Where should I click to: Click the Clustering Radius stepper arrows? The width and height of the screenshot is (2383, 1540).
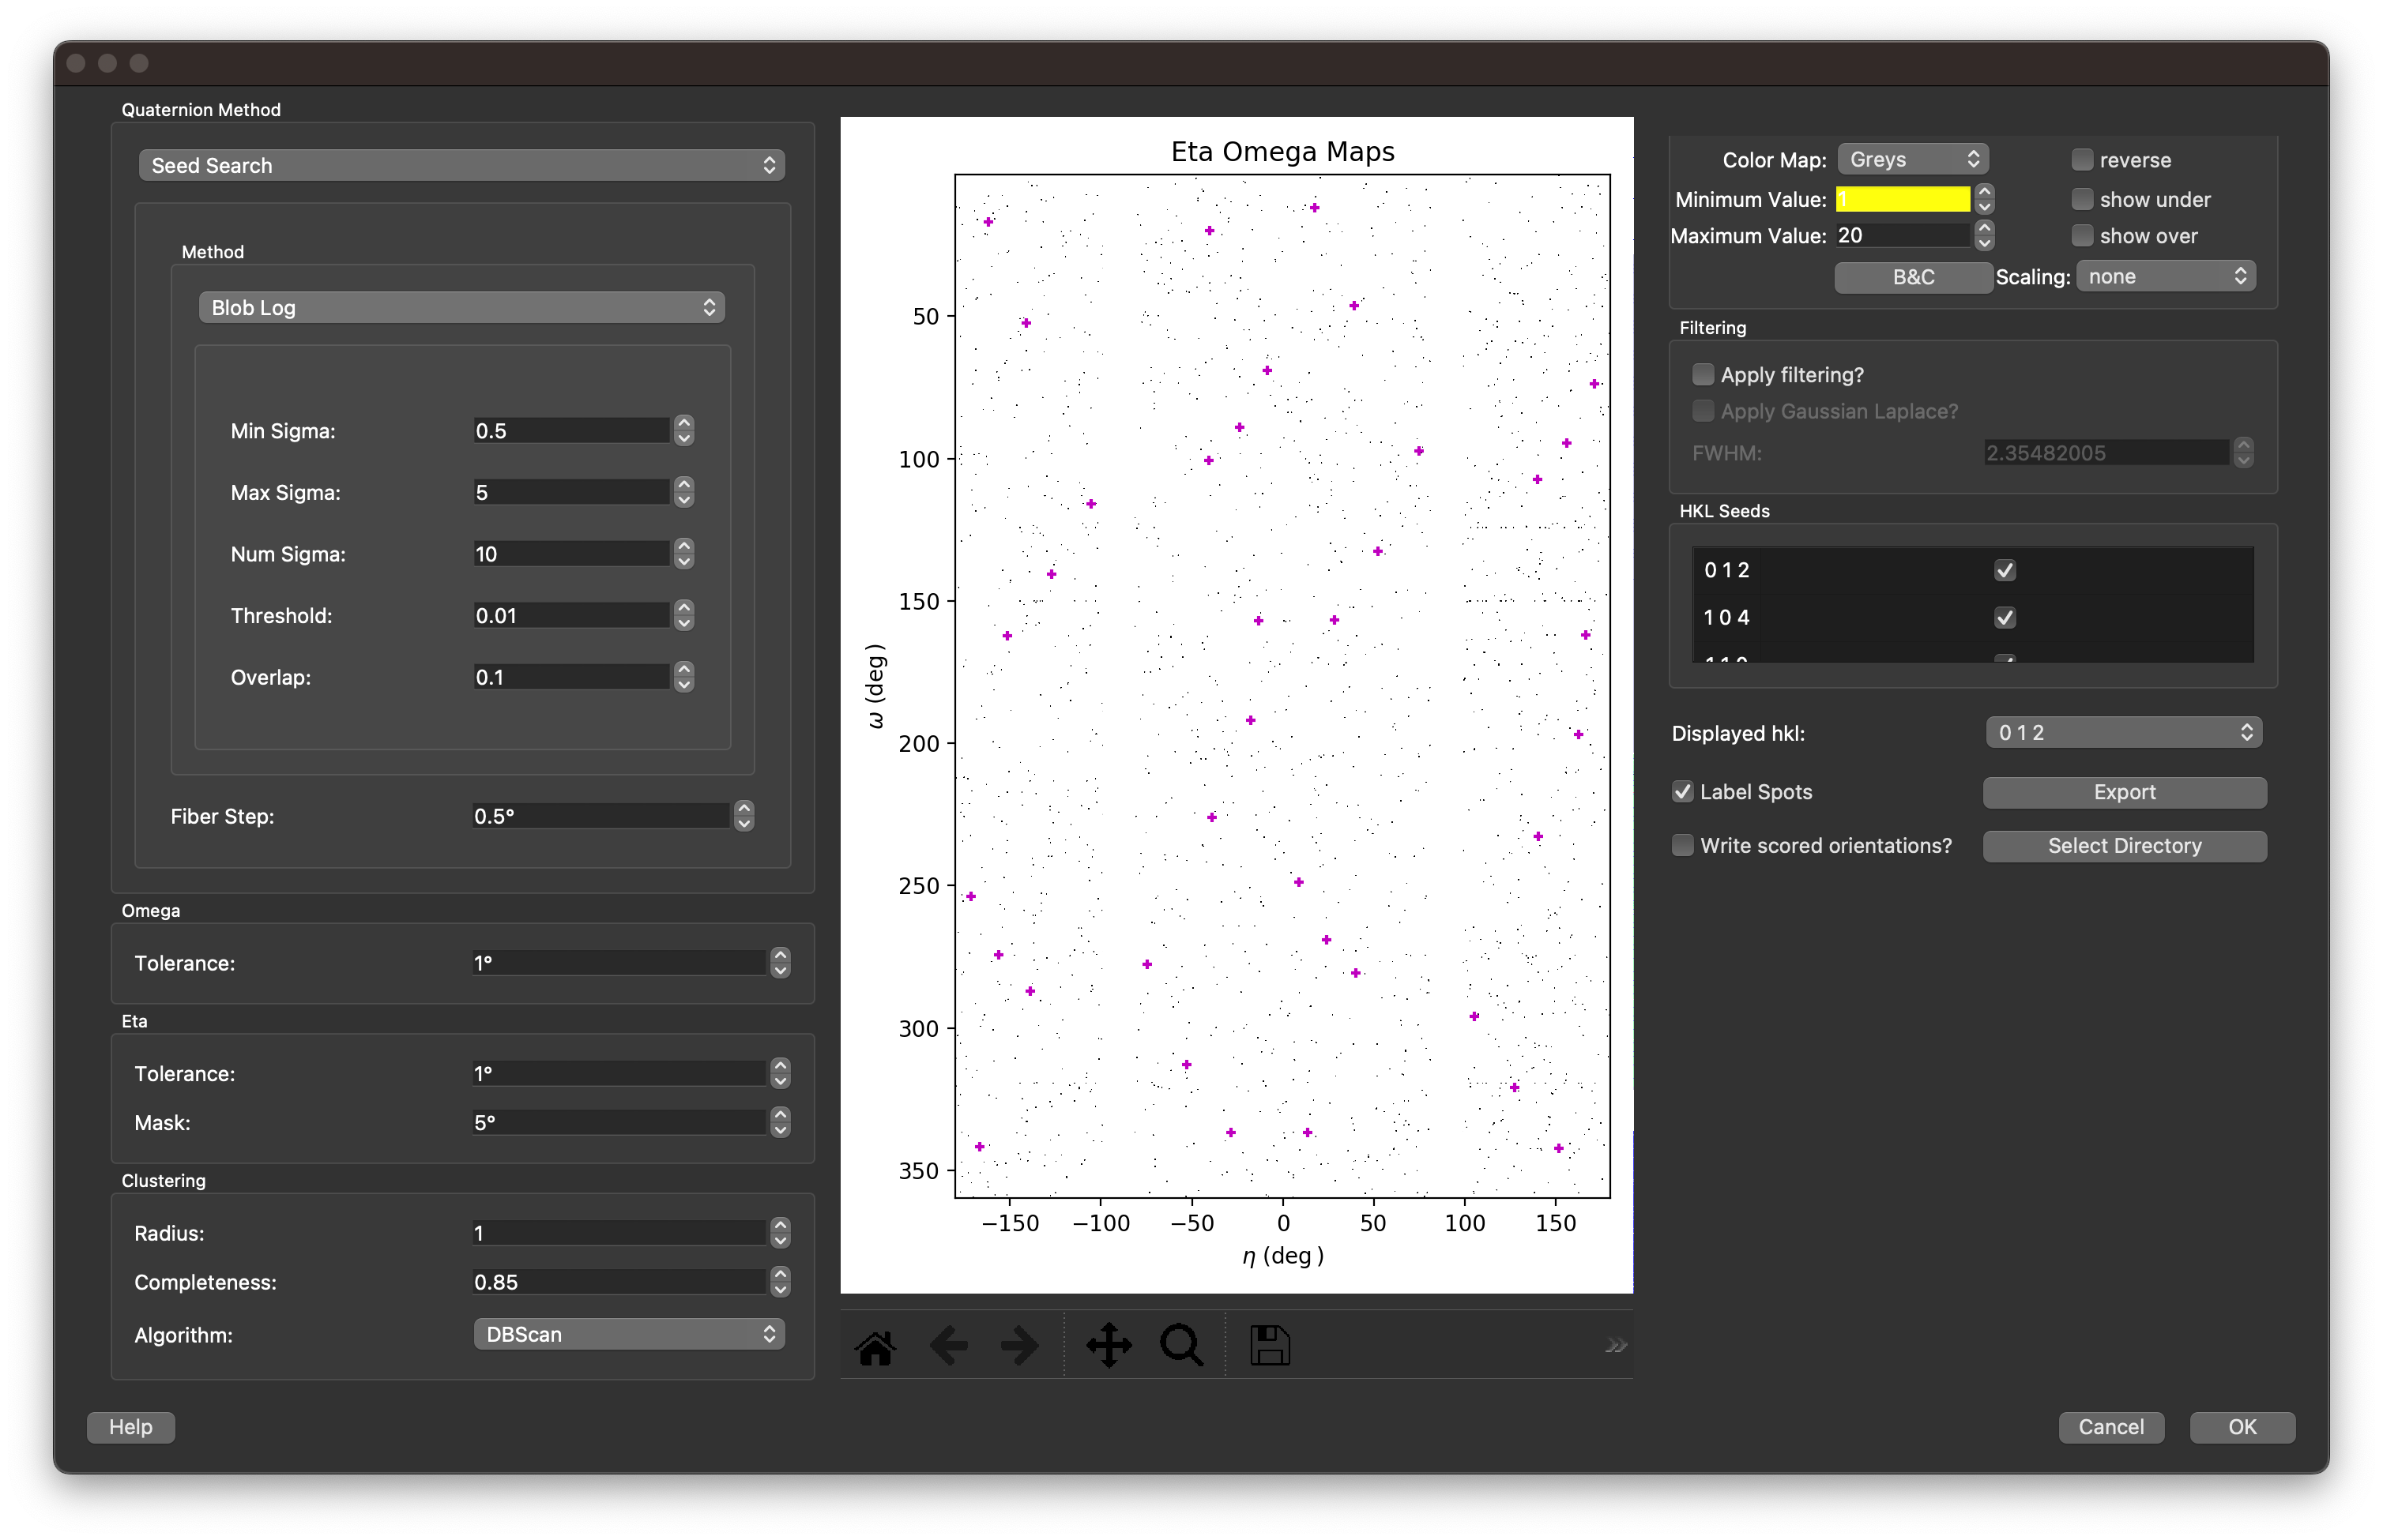(781, 1233)
